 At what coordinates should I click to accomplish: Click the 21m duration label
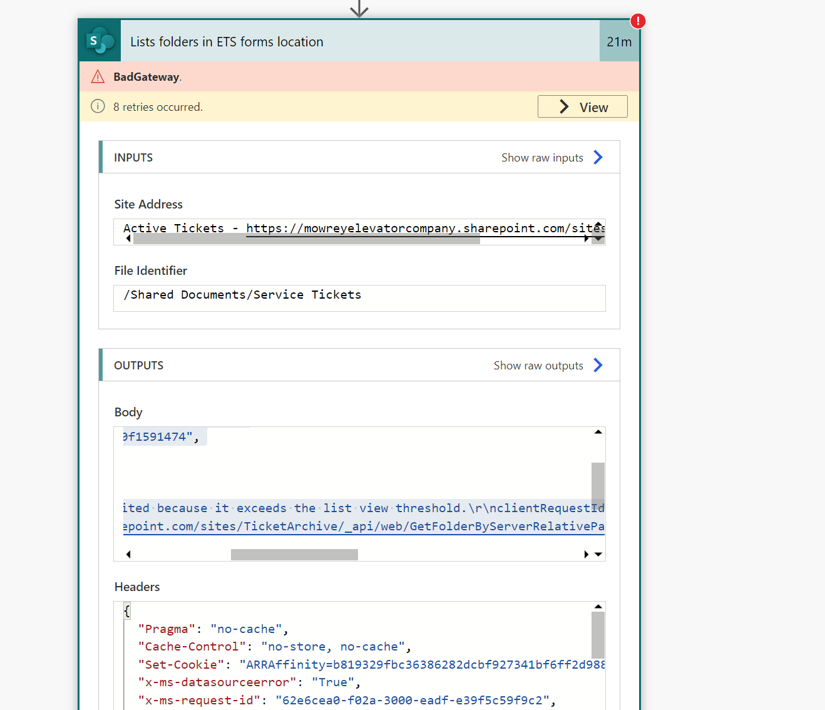point(619,42)
